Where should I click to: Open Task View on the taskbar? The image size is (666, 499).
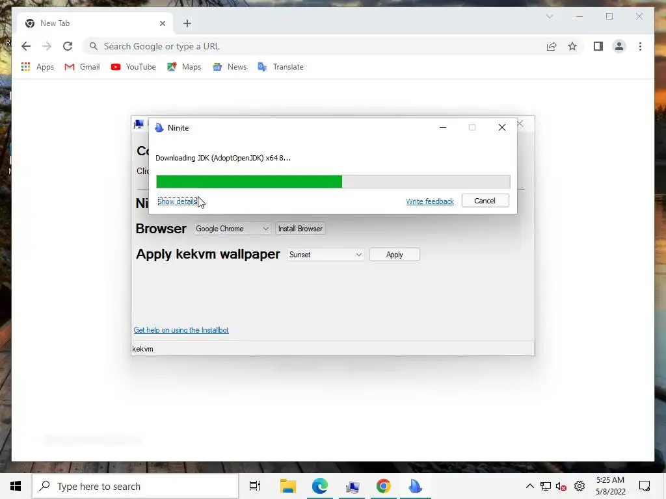(x=255, y=486)
